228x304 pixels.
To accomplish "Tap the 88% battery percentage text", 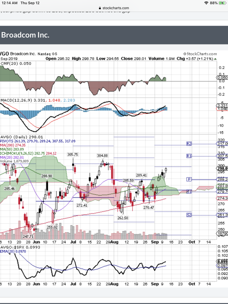I will click(x=214, y=3).
